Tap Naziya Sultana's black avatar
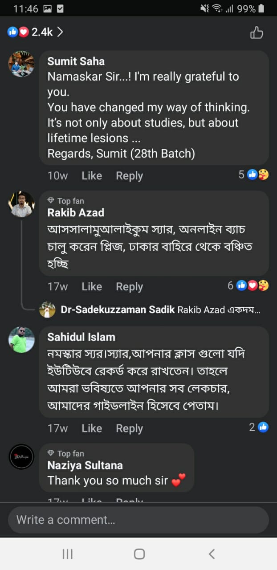Viewport: 277px width, 570px height. [21, 456]
